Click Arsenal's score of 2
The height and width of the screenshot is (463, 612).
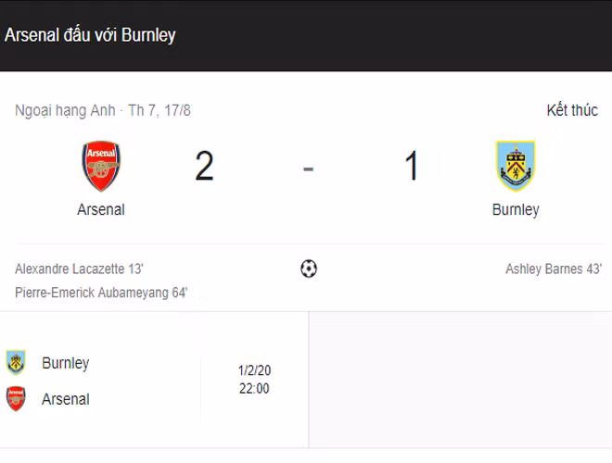[204, 167]
